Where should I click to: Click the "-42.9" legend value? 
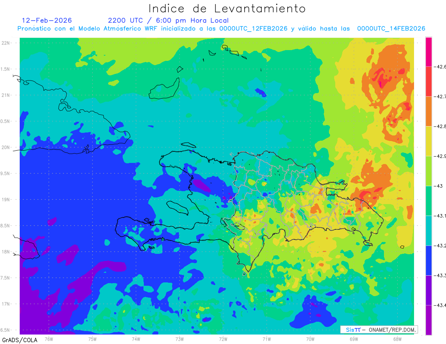[440, 156]
